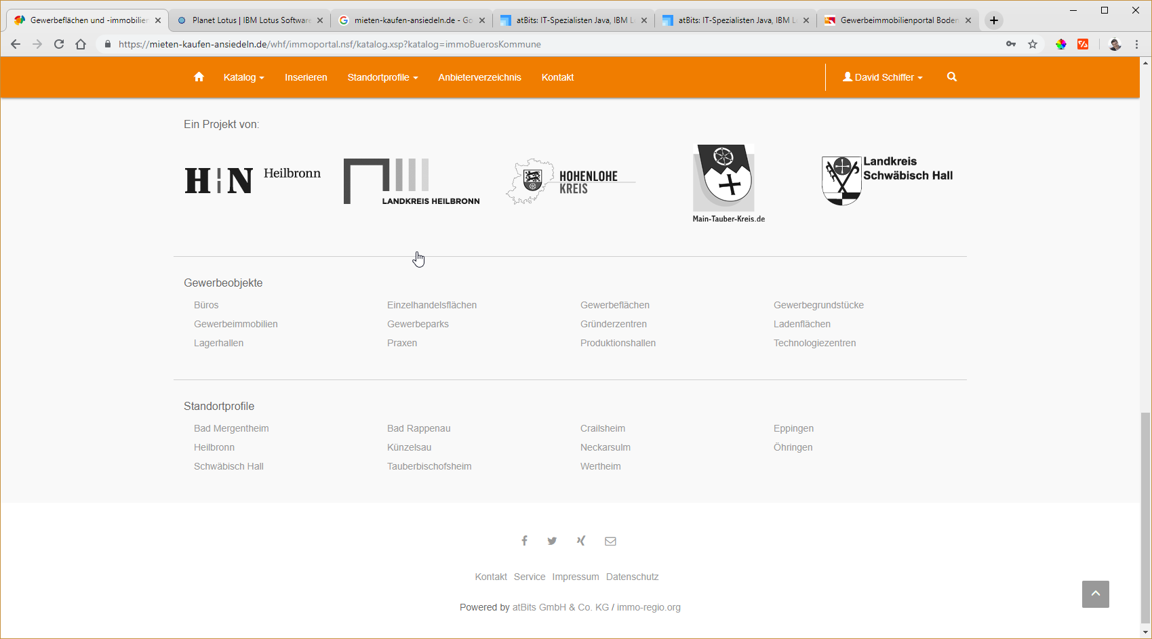Open Bad Mergentheim location profile

[231, 428]
